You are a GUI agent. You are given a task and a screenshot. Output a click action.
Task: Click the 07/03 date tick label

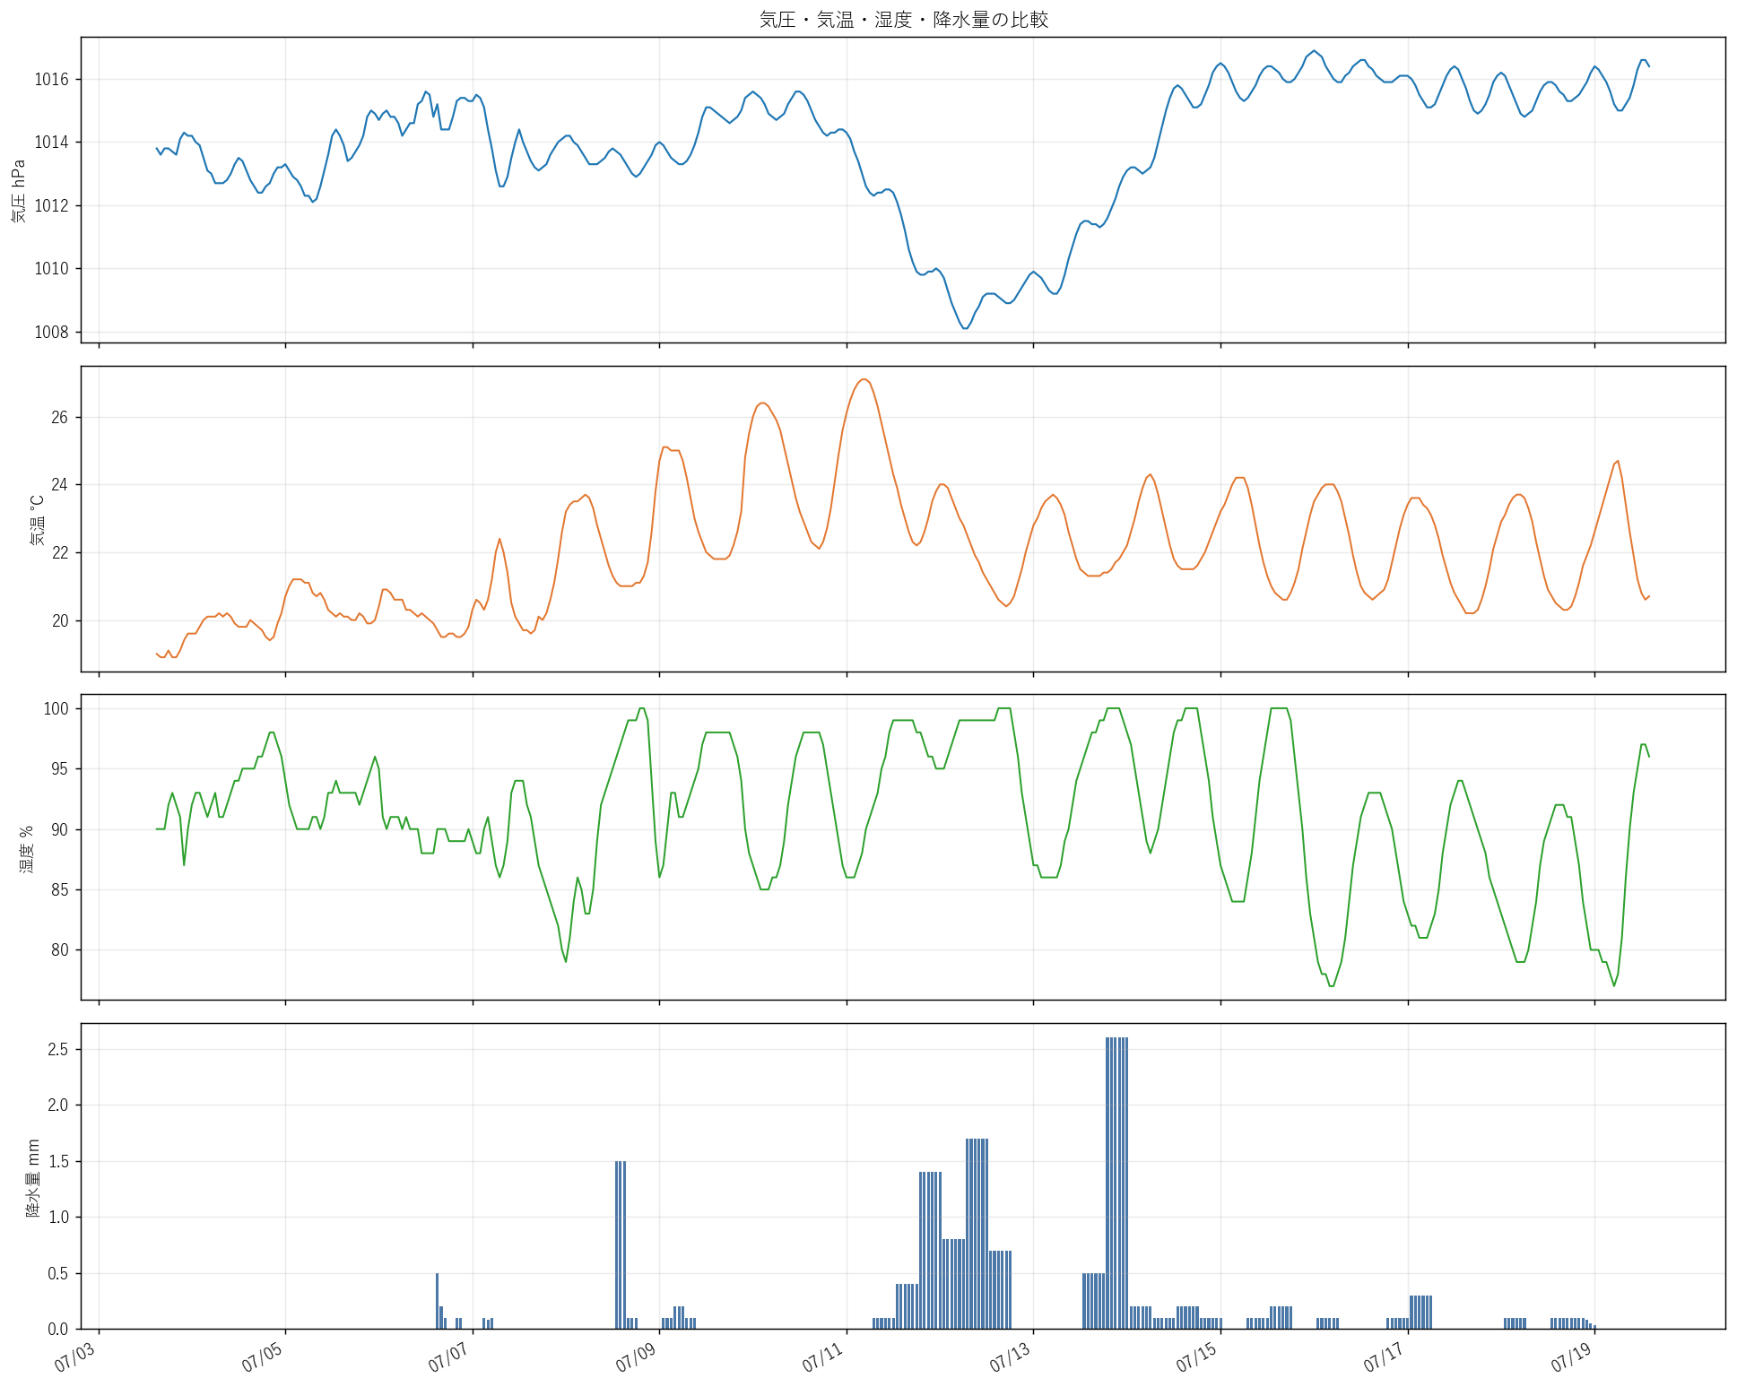[x=74, y=1357]
